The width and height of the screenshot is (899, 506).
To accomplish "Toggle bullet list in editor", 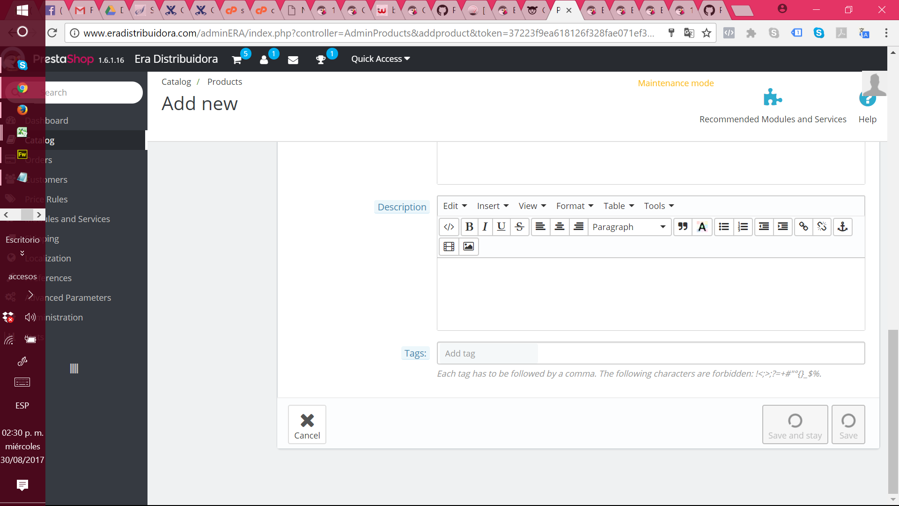I will click(724, 227).
